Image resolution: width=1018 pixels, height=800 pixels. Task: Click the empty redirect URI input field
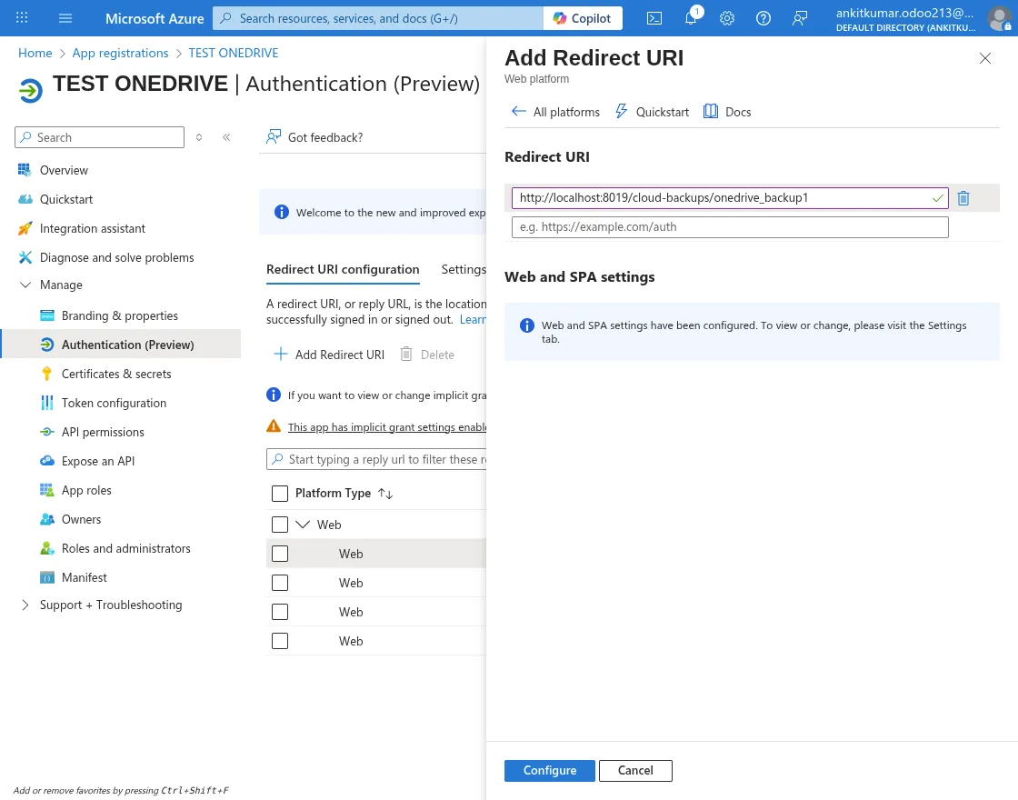[x=729, y=227]
